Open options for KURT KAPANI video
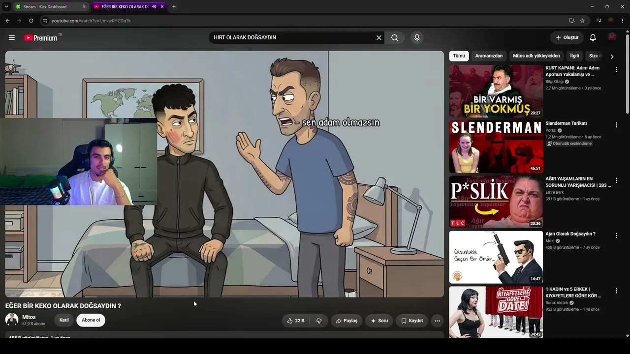Viewport: 630px width, 354px height. coord(616,70)
